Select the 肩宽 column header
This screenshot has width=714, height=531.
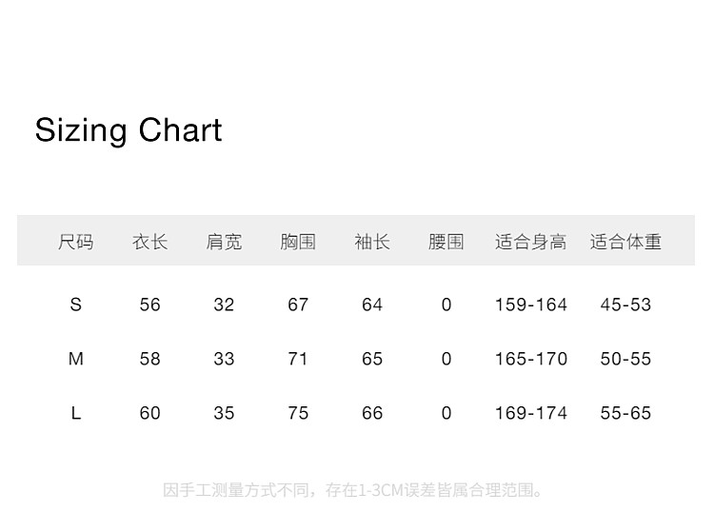[224, 242]
